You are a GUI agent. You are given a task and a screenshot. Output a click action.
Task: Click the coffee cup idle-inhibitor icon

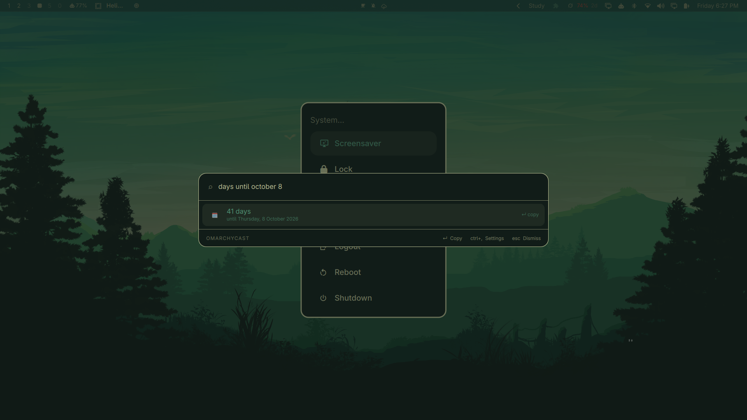pyautogui.click(x=363, y=6)
